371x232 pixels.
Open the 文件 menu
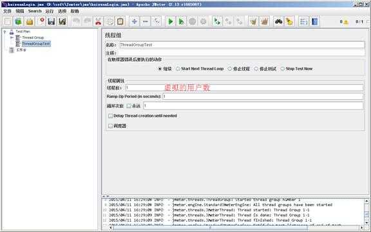[x=7, y=11]
